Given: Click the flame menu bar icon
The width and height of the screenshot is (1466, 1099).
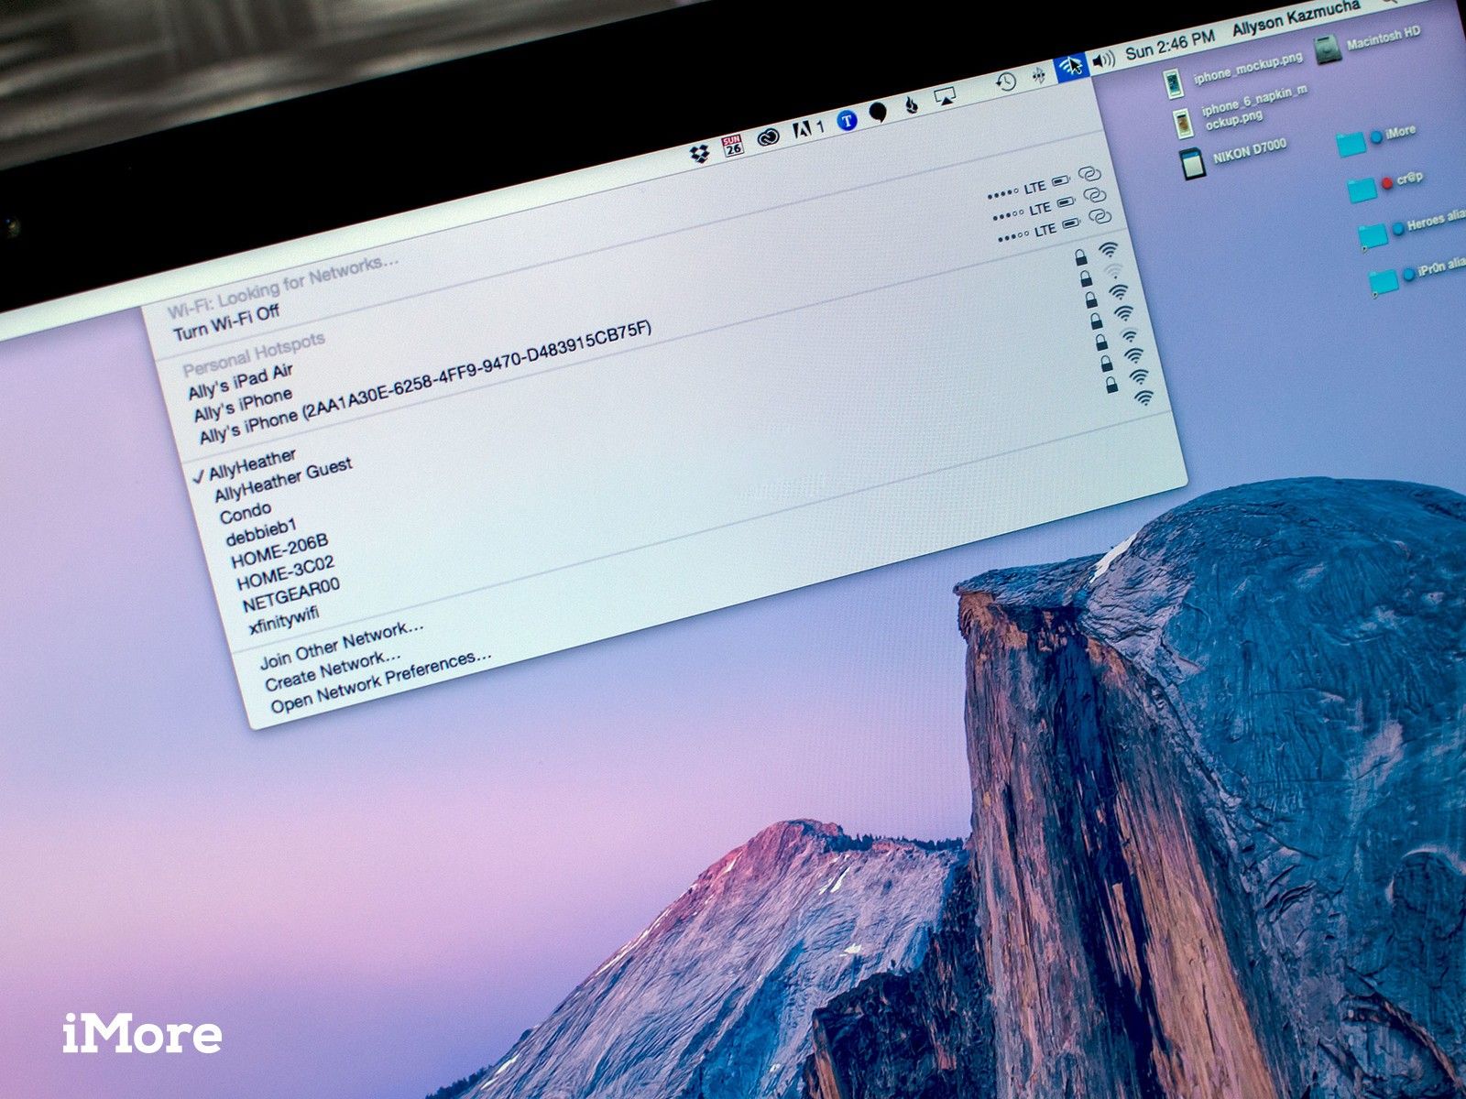Looking at the screenshot, I should point(912,104).
